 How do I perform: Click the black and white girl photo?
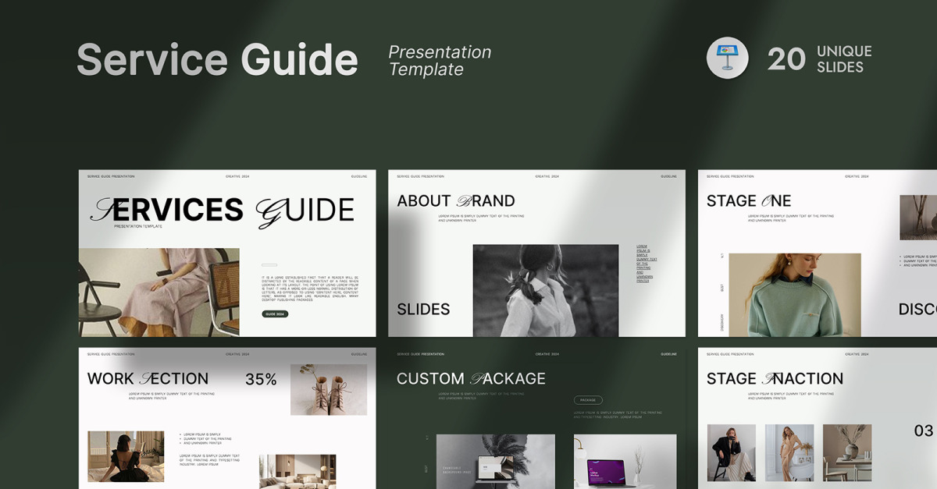coord(545,290)
